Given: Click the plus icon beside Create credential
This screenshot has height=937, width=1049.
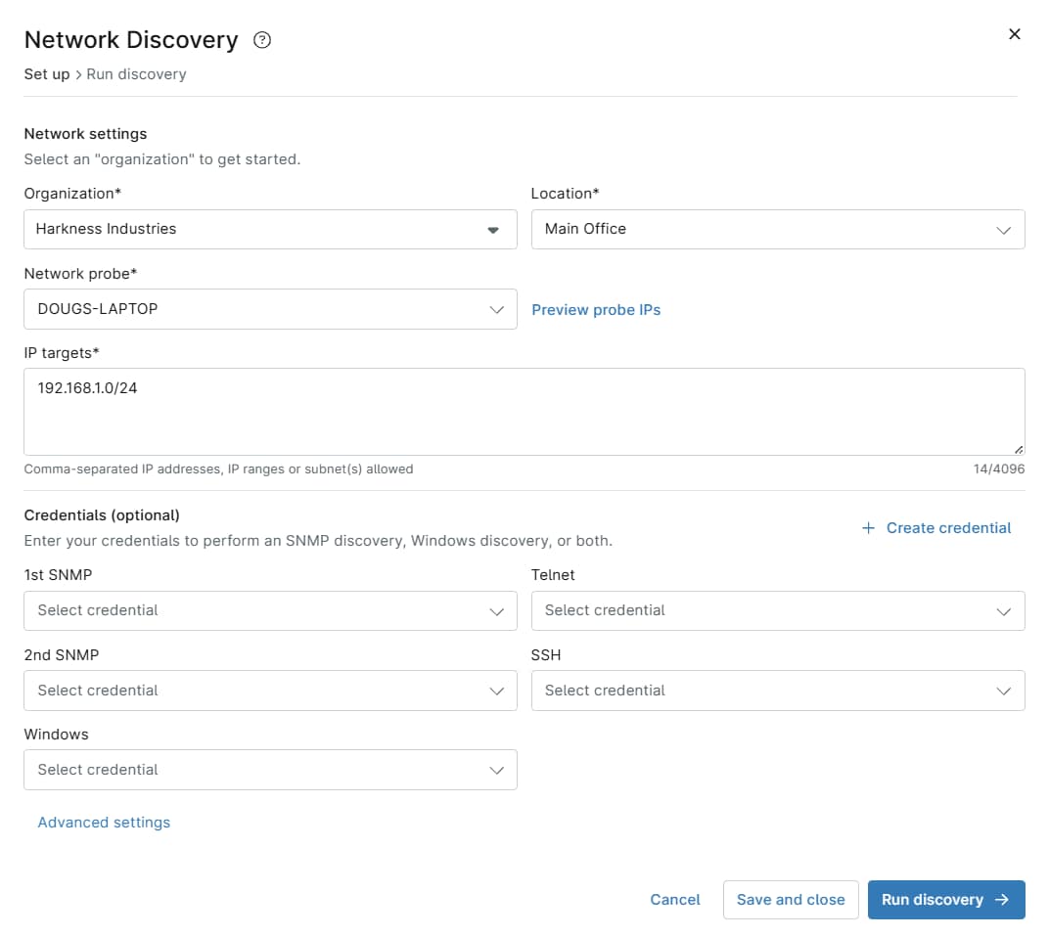Looking at the screenshot, I should pos(868,527).
